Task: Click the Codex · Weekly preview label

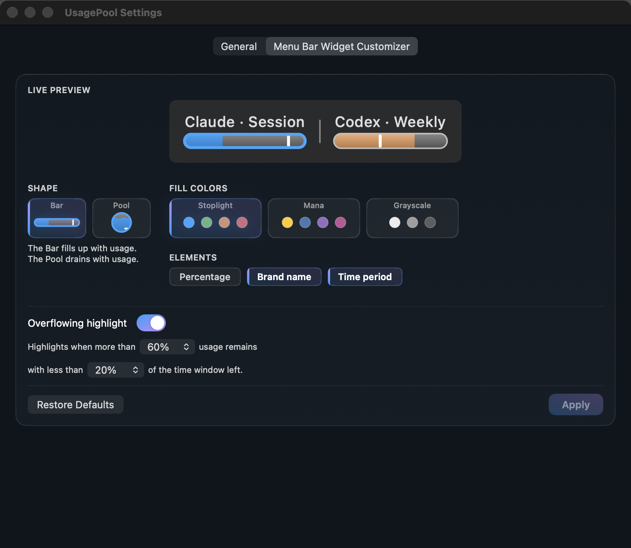Action: 390,122
